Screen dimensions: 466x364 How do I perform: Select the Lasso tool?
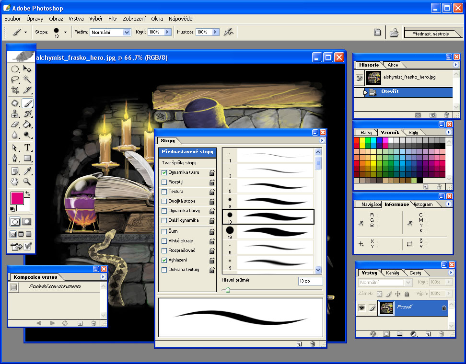15,80
